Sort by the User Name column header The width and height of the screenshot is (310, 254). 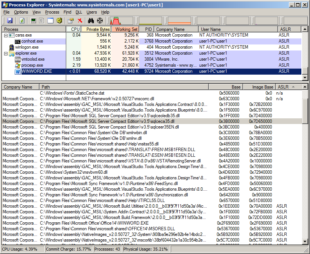238,29
